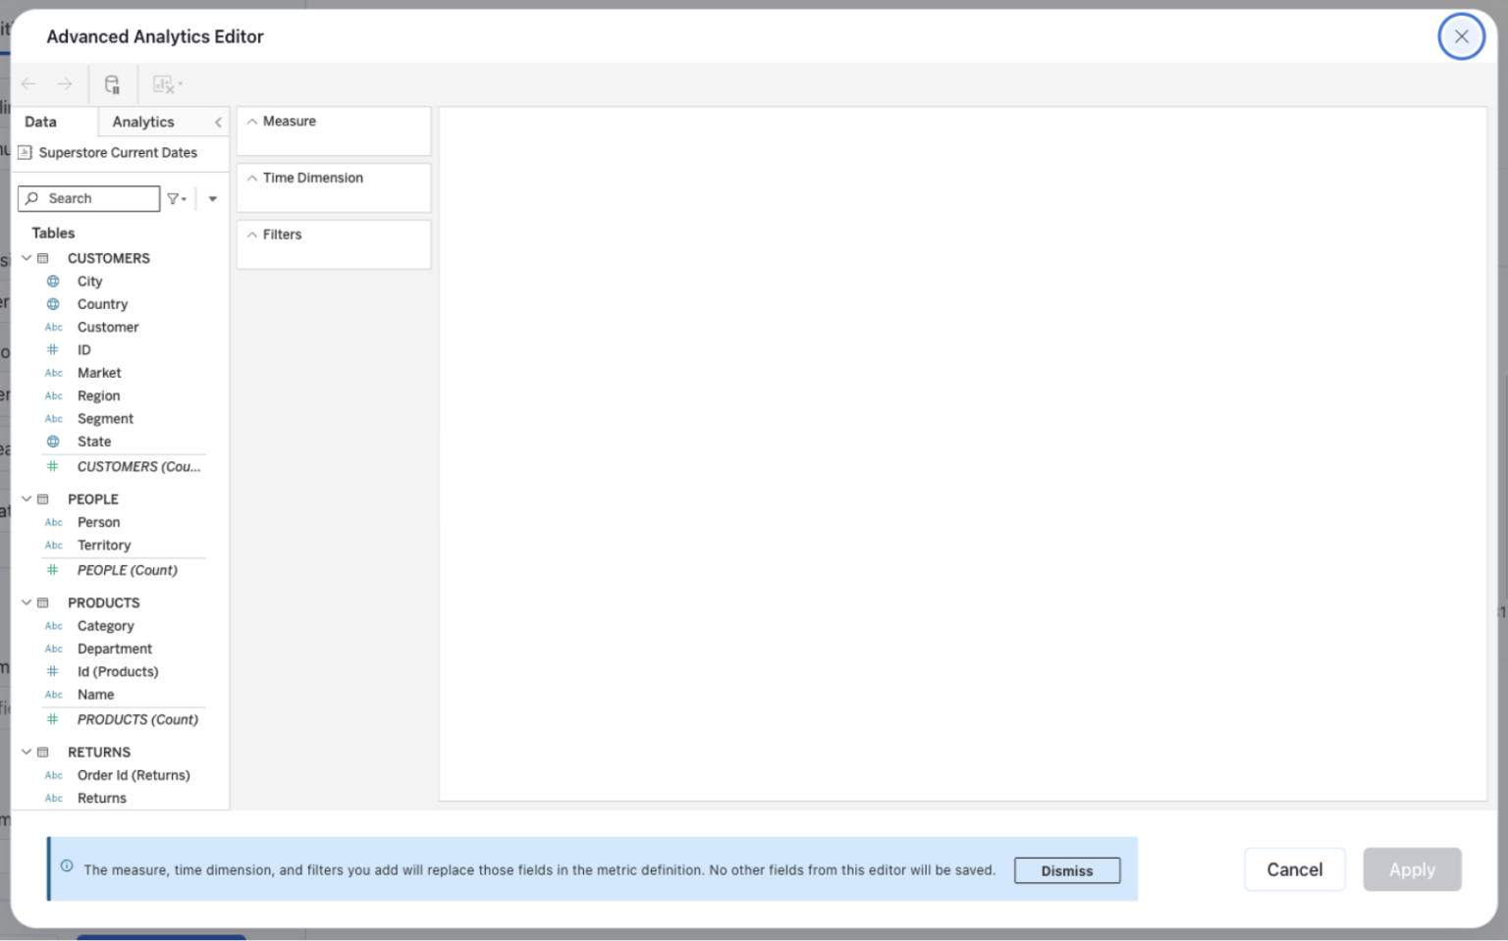Collapse the Measure section
The image size is (1508, 941).
(253, 121)
